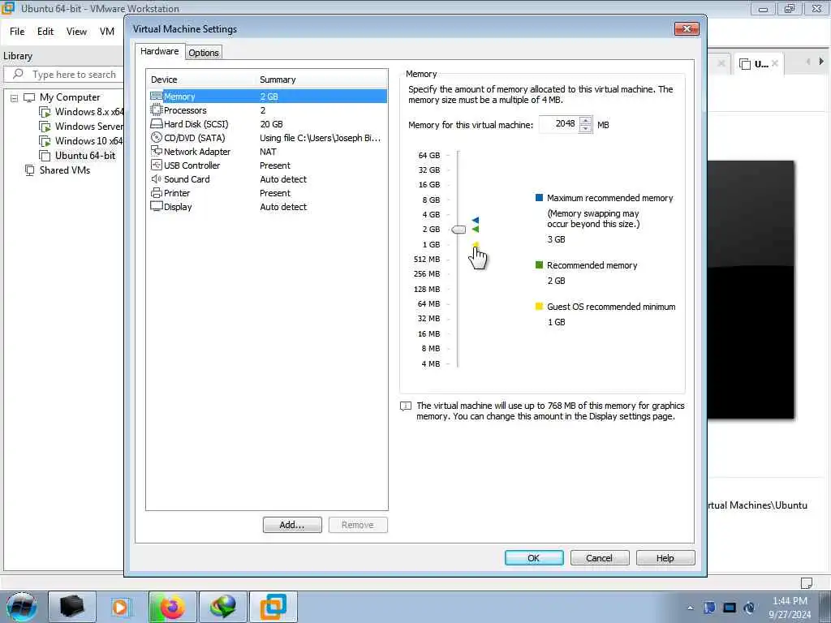Click the VMware status bar message icon

tap(806, 583)
